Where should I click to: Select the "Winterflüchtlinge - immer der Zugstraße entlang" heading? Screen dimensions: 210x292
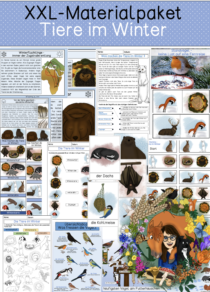(x=31, y=54)
